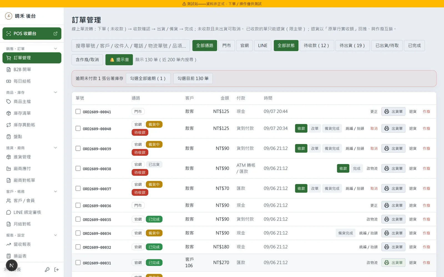Viewport: 444px width, 277px height.
Task: Click 完成 for order ORD2609-00038
Action: click(357, 168)
